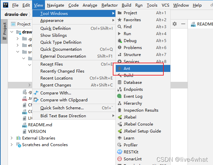Click the Compare with Clipboard icon
Viewport: 213px width, 165px height.
(x=36, y=100)
